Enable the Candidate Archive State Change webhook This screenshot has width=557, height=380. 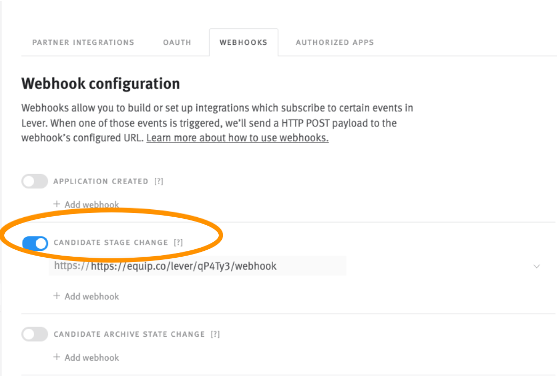[34, 334]
